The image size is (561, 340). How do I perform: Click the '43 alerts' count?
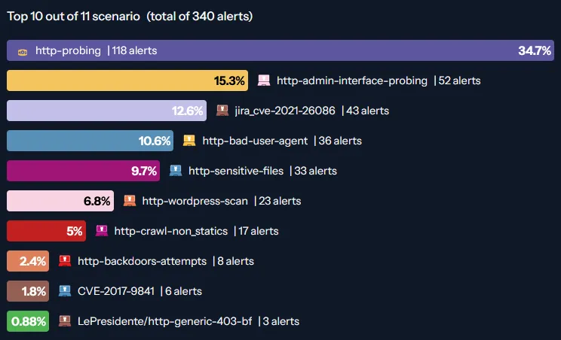(367, 111)
